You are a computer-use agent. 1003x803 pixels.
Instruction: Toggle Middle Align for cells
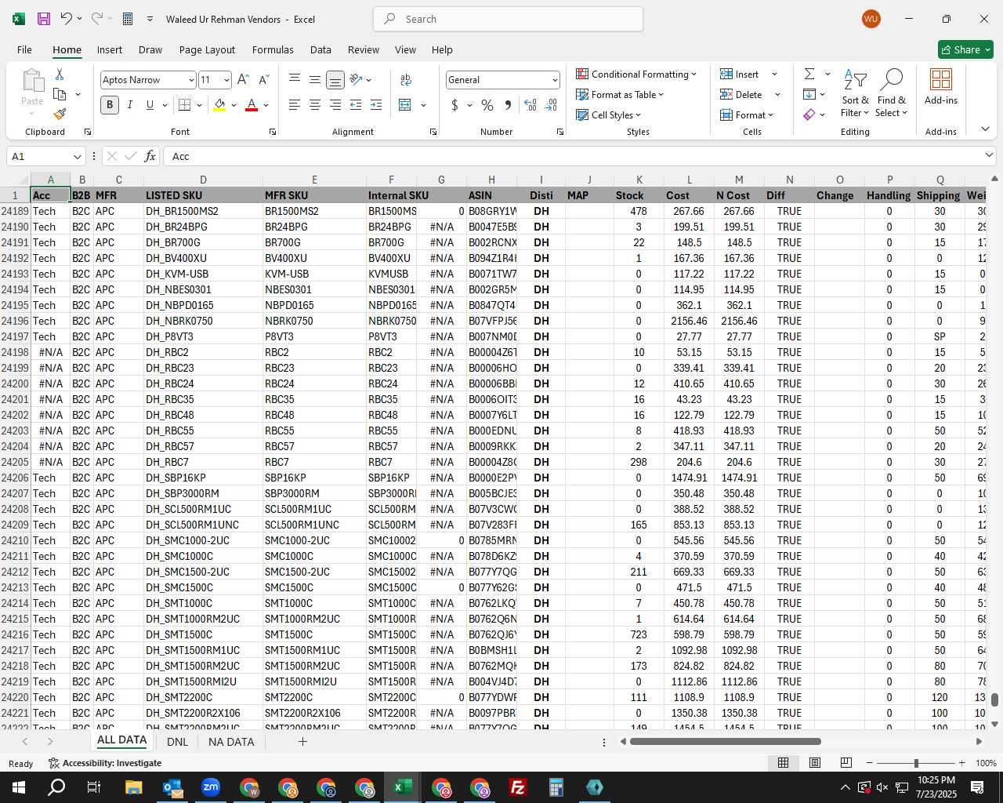point(315,80)
